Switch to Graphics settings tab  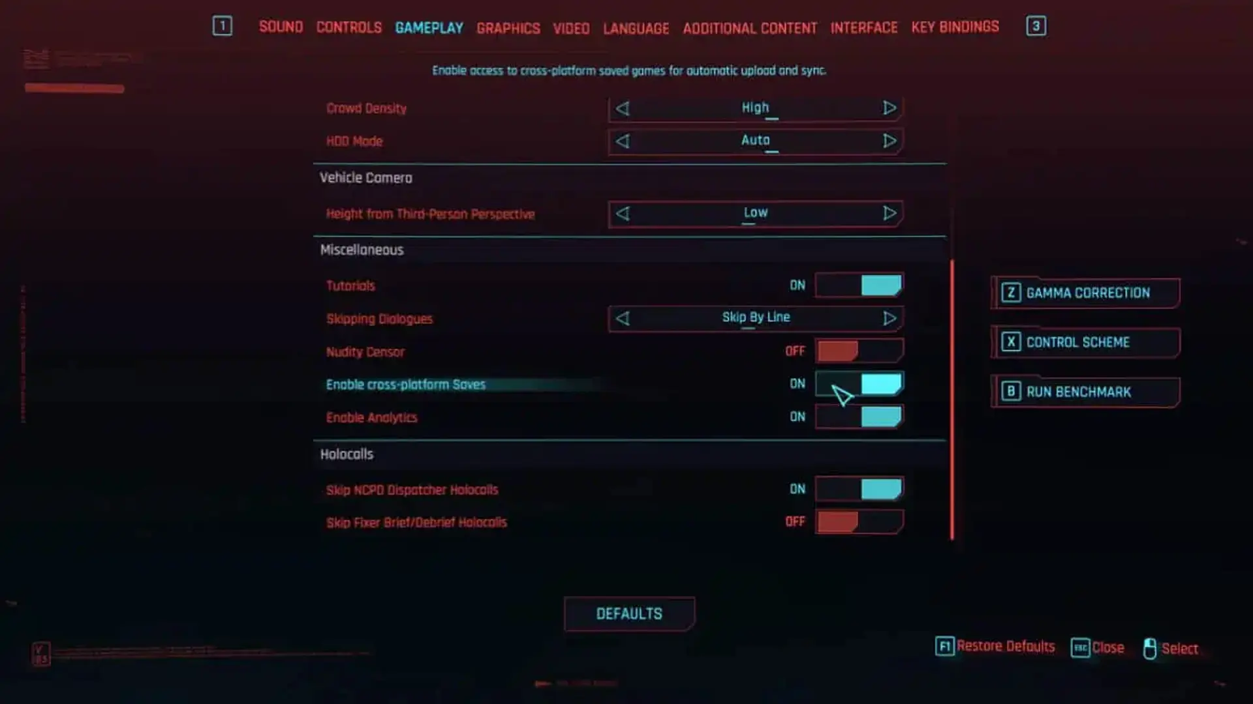pos(508,26)
